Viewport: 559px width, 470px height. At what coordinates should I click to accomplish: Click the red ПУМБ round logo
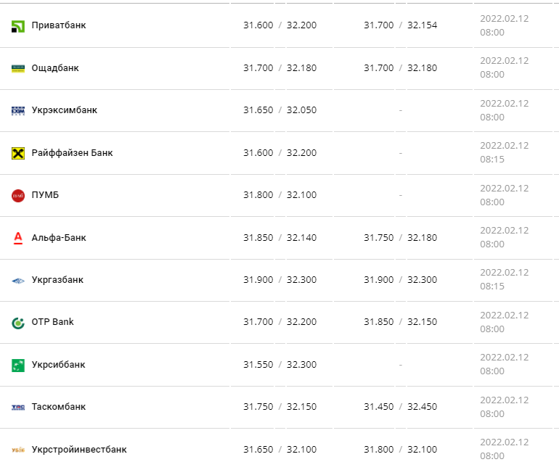coord(18,196)
